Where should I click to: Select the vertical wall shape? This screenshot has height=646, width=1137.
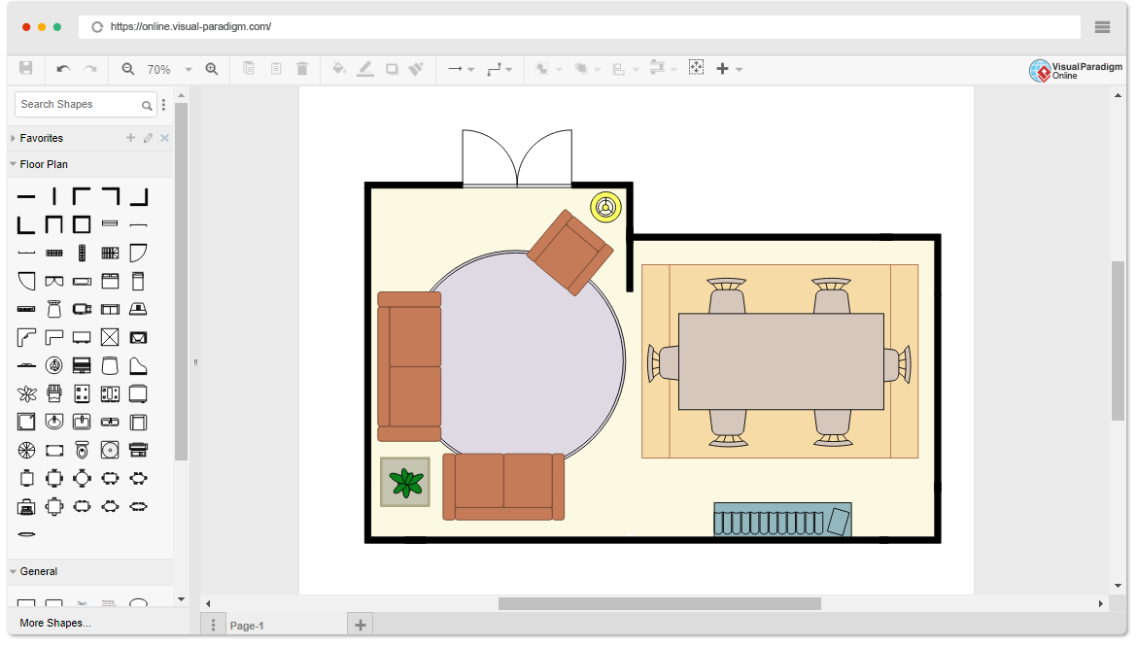tap(53, 196)
